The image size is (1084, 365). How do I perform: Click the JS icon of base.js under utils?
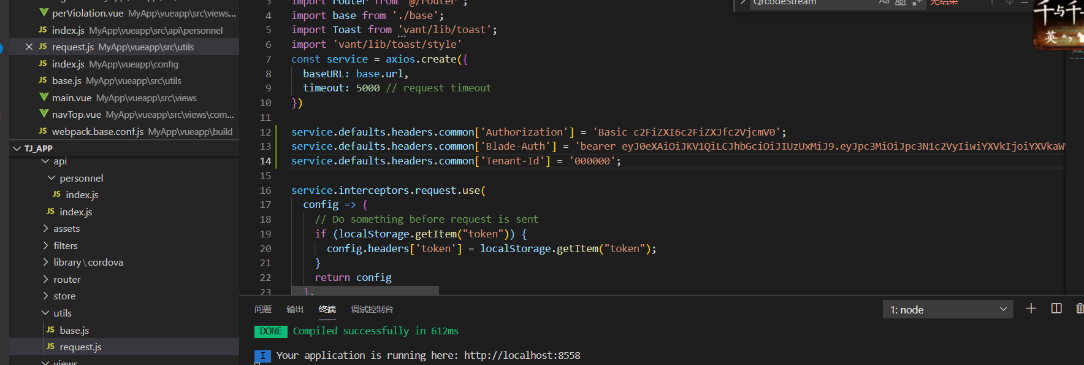(51, 330)
